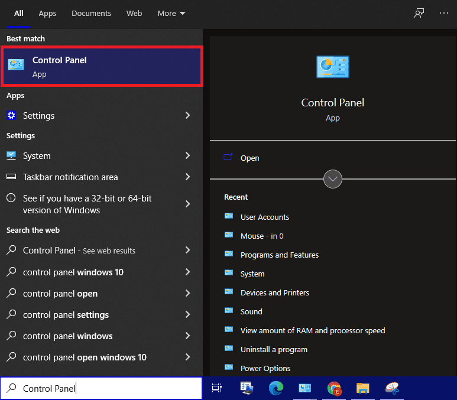Open the More filter dropdown
Screen dimensions: 457x400
tap(171, 14)
